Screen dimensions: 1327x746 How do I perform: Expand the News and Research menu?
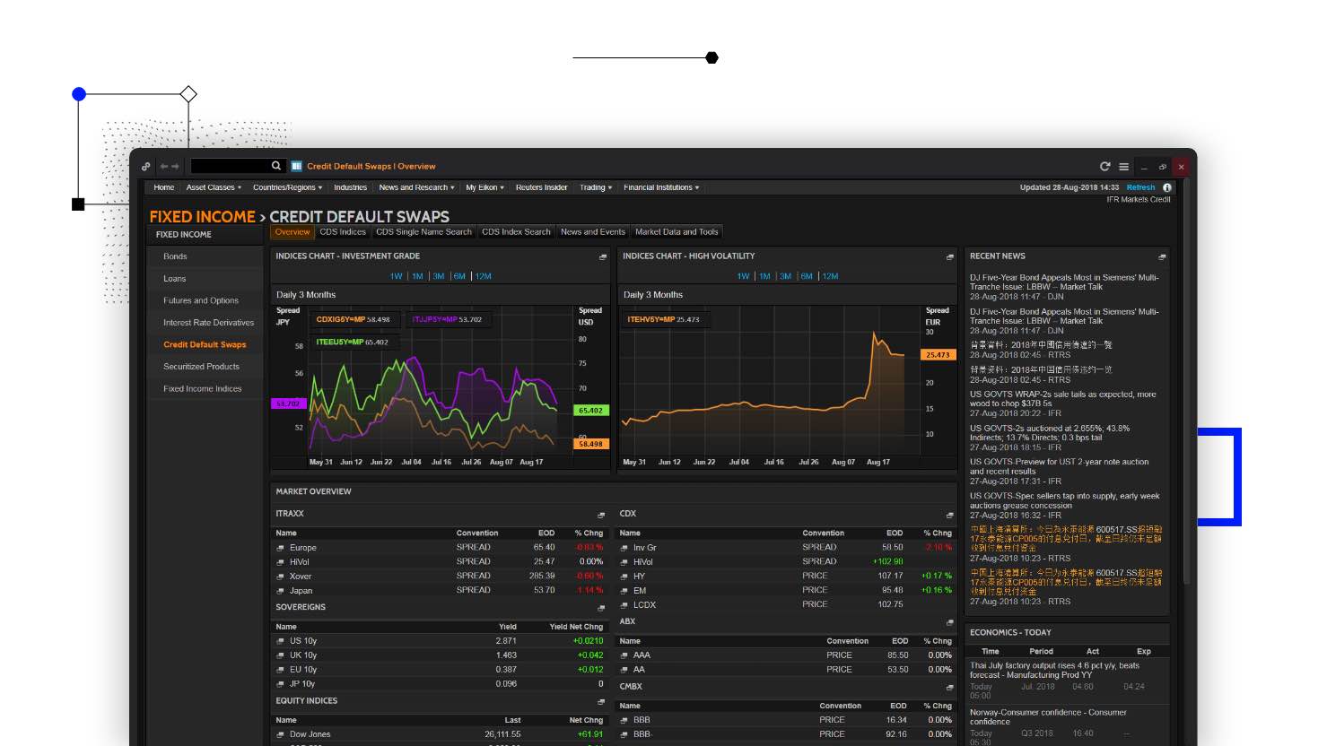(x=416, y=187)
